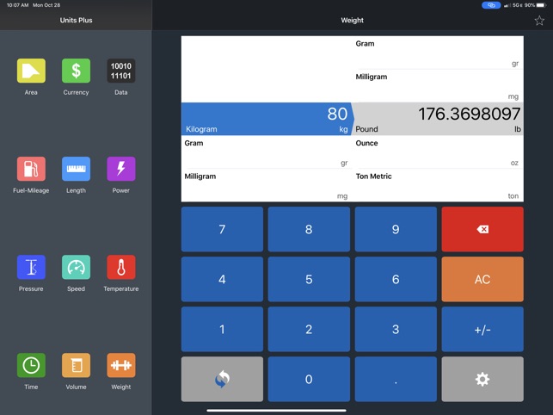
Task: Tap digit 0 on the keypad
Action: tap(309, 379)
